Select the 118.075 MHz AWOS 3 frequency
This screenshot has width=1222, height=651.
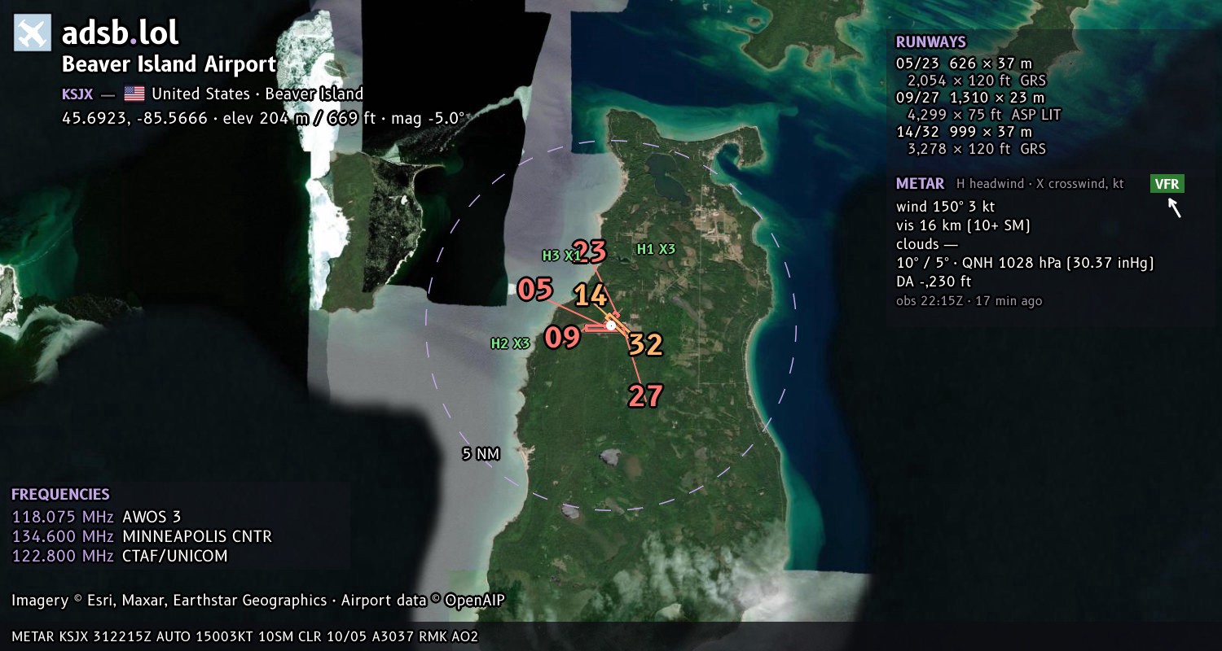tap(96, 517)
